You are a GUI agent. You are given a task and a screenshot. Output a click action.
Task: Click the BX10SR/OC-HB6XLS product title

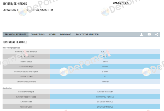15,4
